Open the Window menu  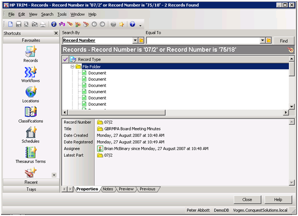click(77, 15)
